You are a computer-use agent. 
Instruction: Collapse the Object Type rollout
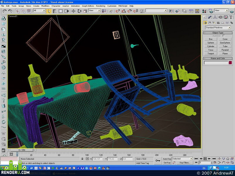(218, 33)
